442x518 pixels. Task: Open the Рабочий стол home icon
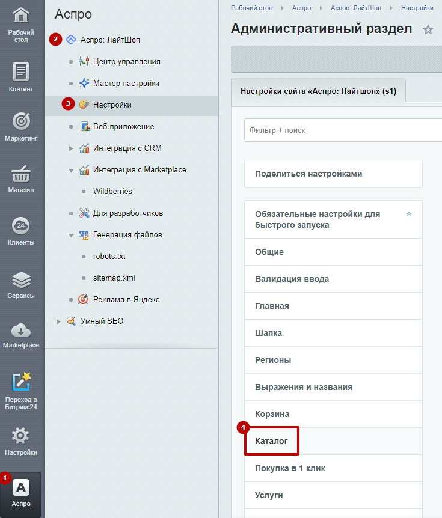point(21,16)
